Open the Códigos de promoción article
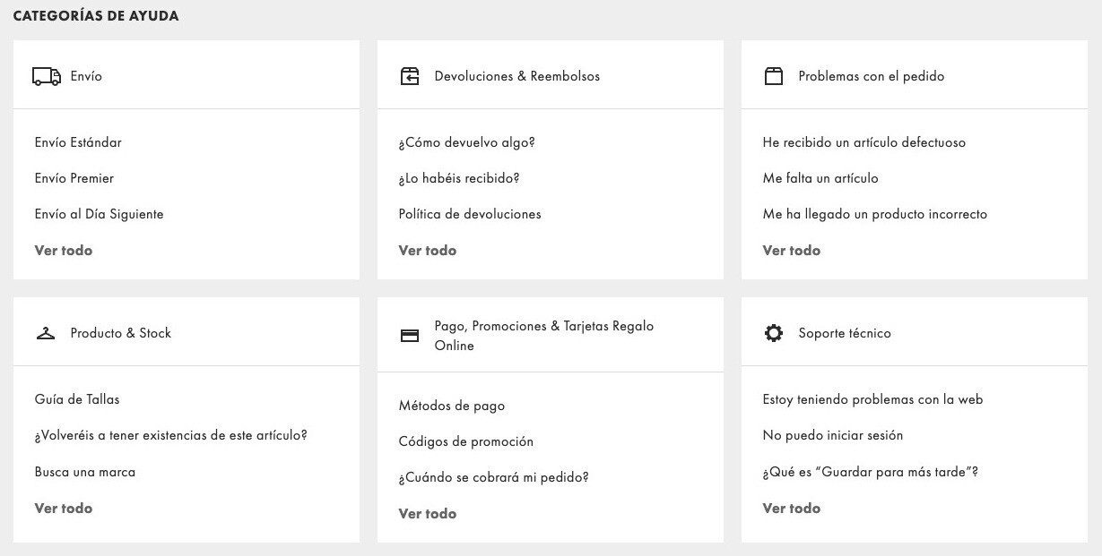The height and width of the screenshot is (556, 1102). tap(466, 441)
